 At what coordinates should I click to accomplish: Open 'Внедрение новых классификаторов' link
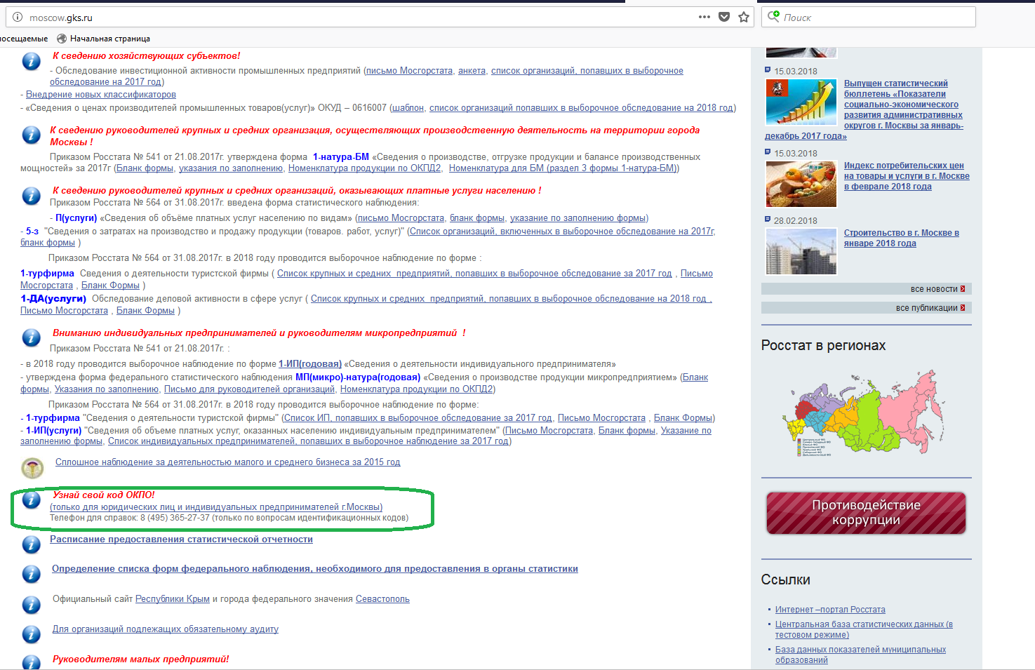[101, 95]
